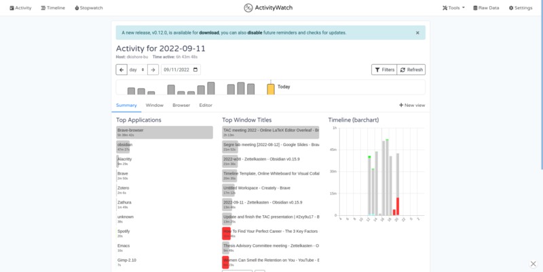Click the disable reminders link
The image size is (543, 272).
pyautogui.click(x=255, y=32)
